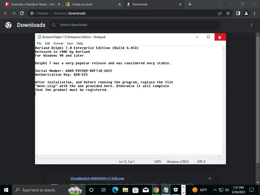Click the Search downloads field
Image resolution: width=260 pixels, height=195 pixels.
(x=135, y=25)
